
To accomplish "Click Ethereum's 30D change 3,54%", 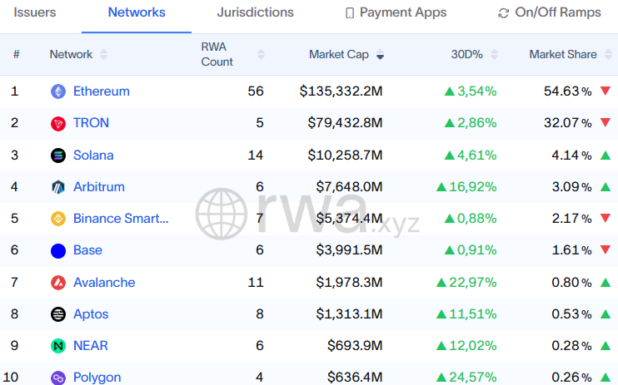I will [x=471, y=91].
